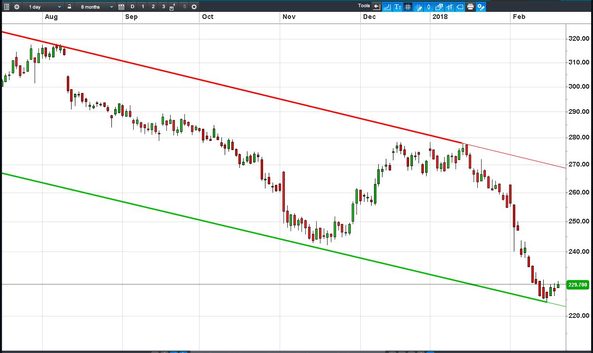Click the 229.700 current price label

tap(578, 285)
